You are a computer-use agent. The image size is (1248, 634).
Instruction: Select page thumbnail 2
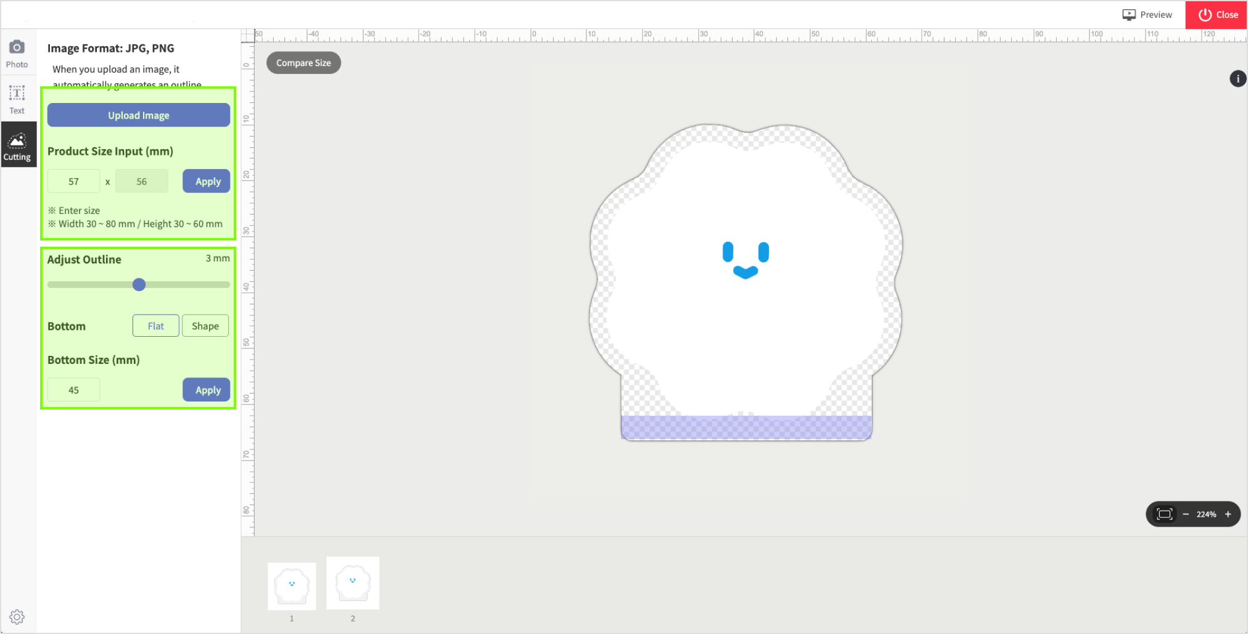[x=353, y=583]
